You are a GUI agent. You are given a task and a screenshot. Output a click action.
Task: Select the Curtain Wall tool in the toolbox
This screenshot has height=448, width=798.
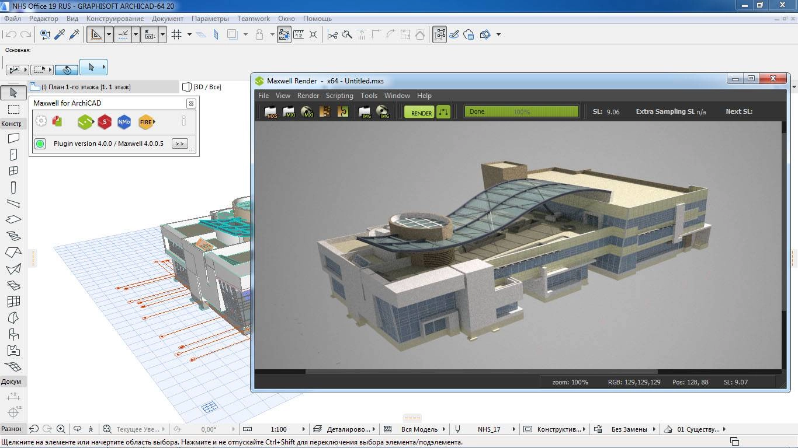13,302
